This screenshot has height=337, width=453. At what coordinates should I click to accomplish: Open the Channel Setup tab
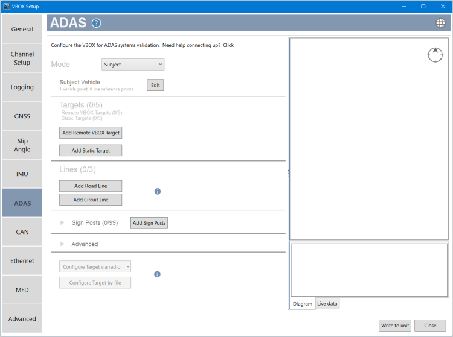click(22, 58)
